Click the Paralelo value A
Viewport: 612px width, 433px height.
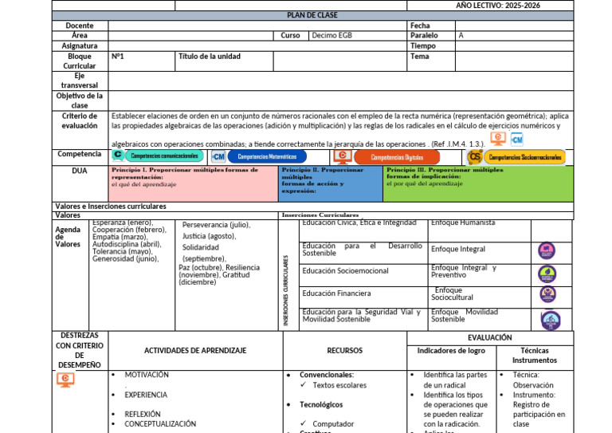click(461, 36)
